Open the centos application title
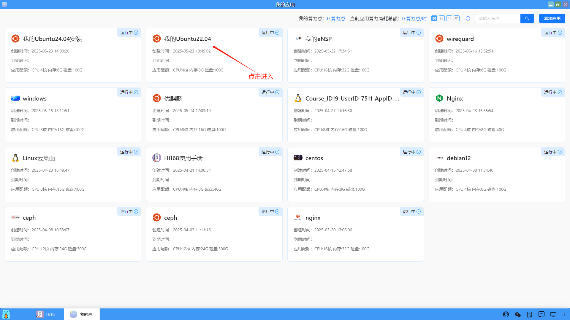 [x=314, y=158]
